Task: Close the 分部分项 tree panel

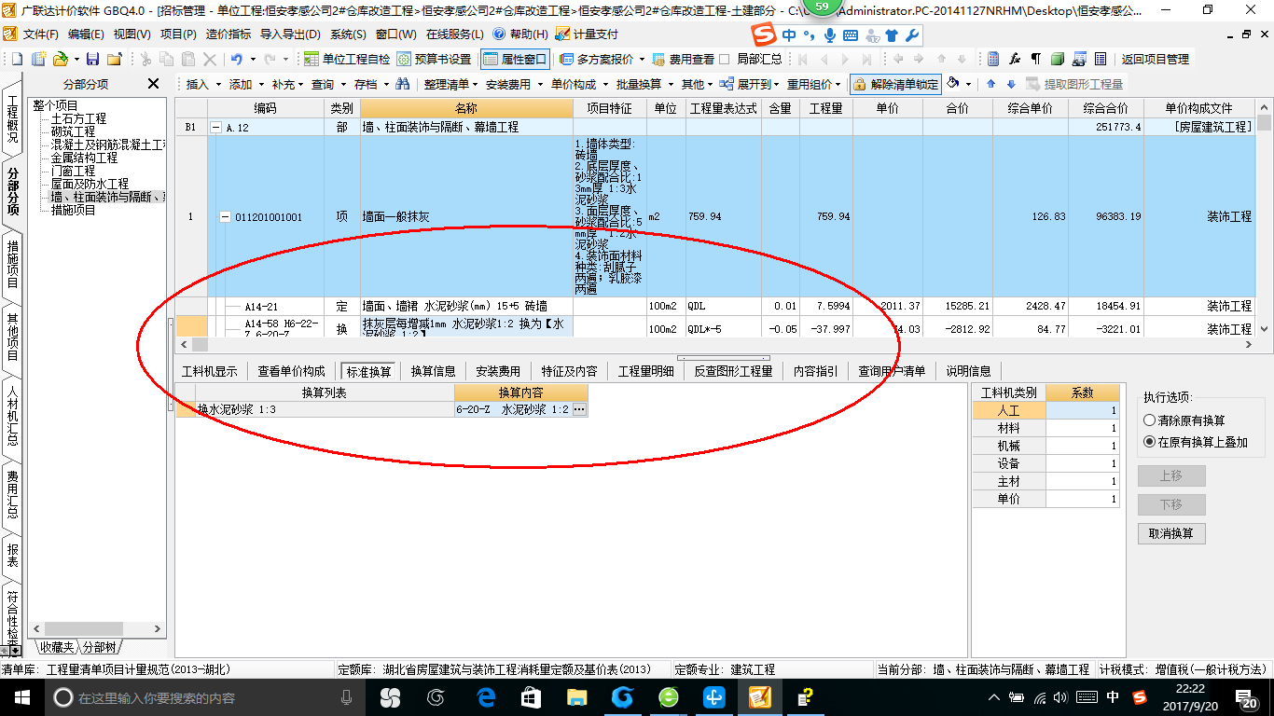Action: (x=154, y=84)
